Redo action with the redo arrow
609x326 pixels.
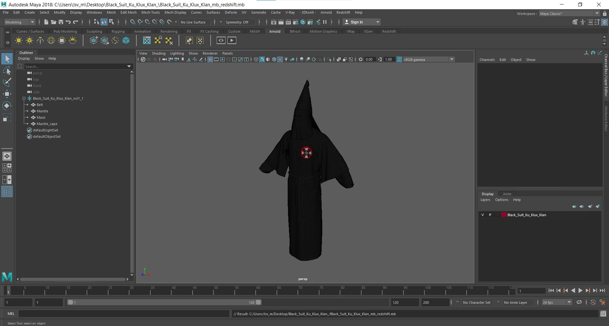pos(75,22)
